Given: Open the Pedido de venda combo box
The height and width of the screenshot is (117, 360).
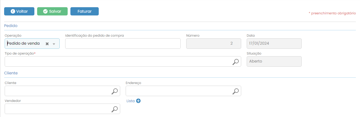Looking at the screenshot, I should click(25, 43).
